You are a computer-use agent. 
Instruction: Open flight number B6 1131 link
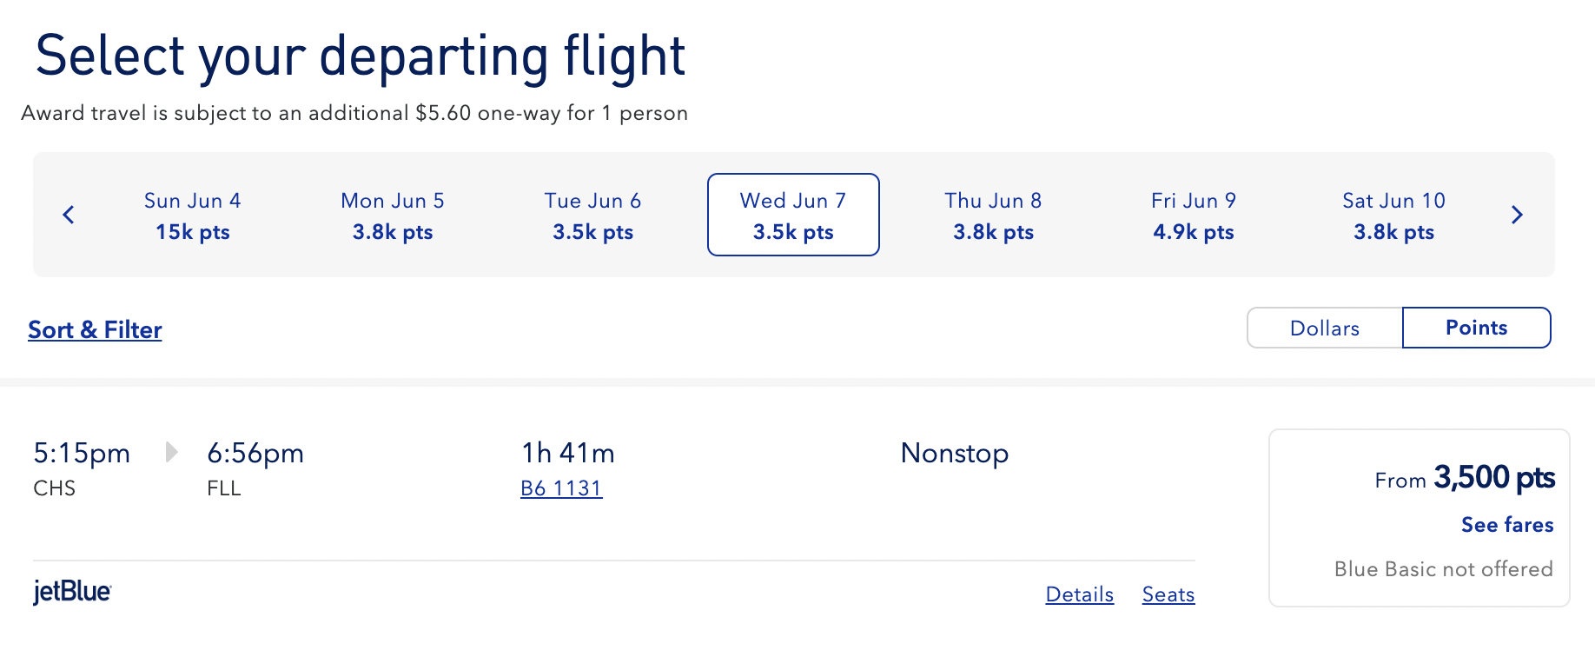[561, 488]
